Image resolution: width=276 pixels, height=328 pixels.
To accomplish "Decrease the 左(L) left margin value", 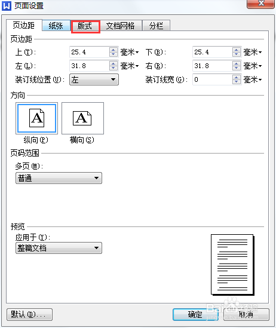I will tap(114, 68).
